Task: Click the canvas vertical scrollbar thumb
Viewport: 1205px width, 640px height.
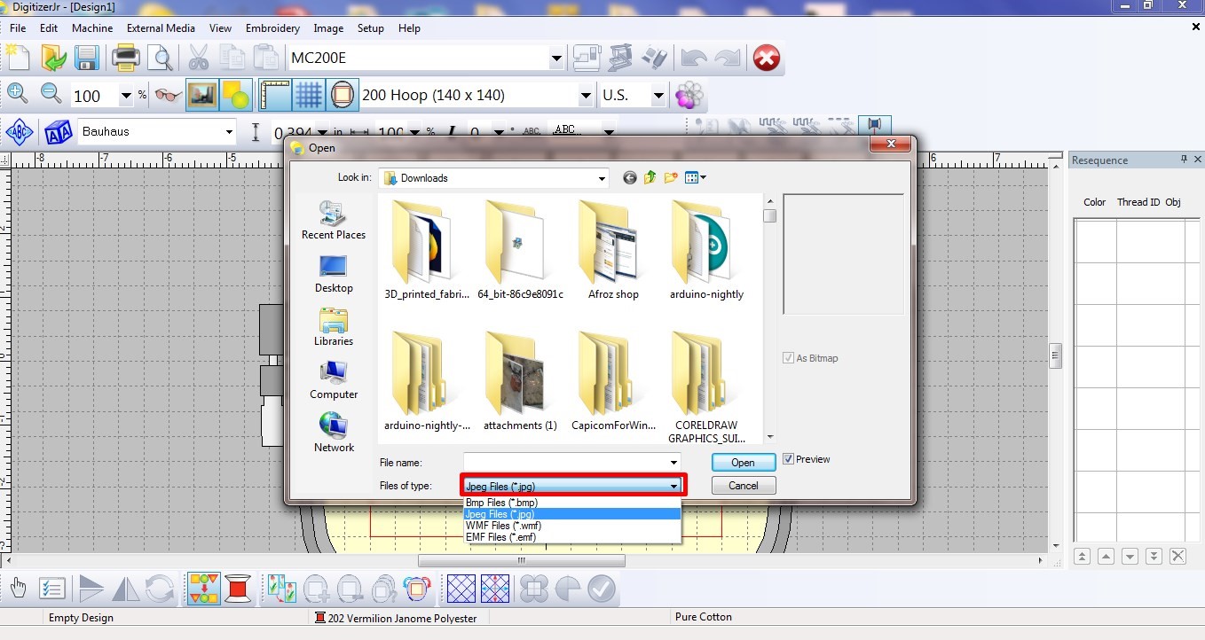Action: 1056,355
